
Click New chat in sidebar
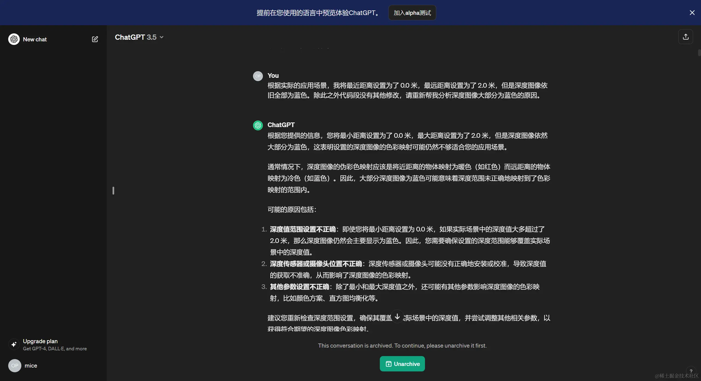click(x=35, y=39)
